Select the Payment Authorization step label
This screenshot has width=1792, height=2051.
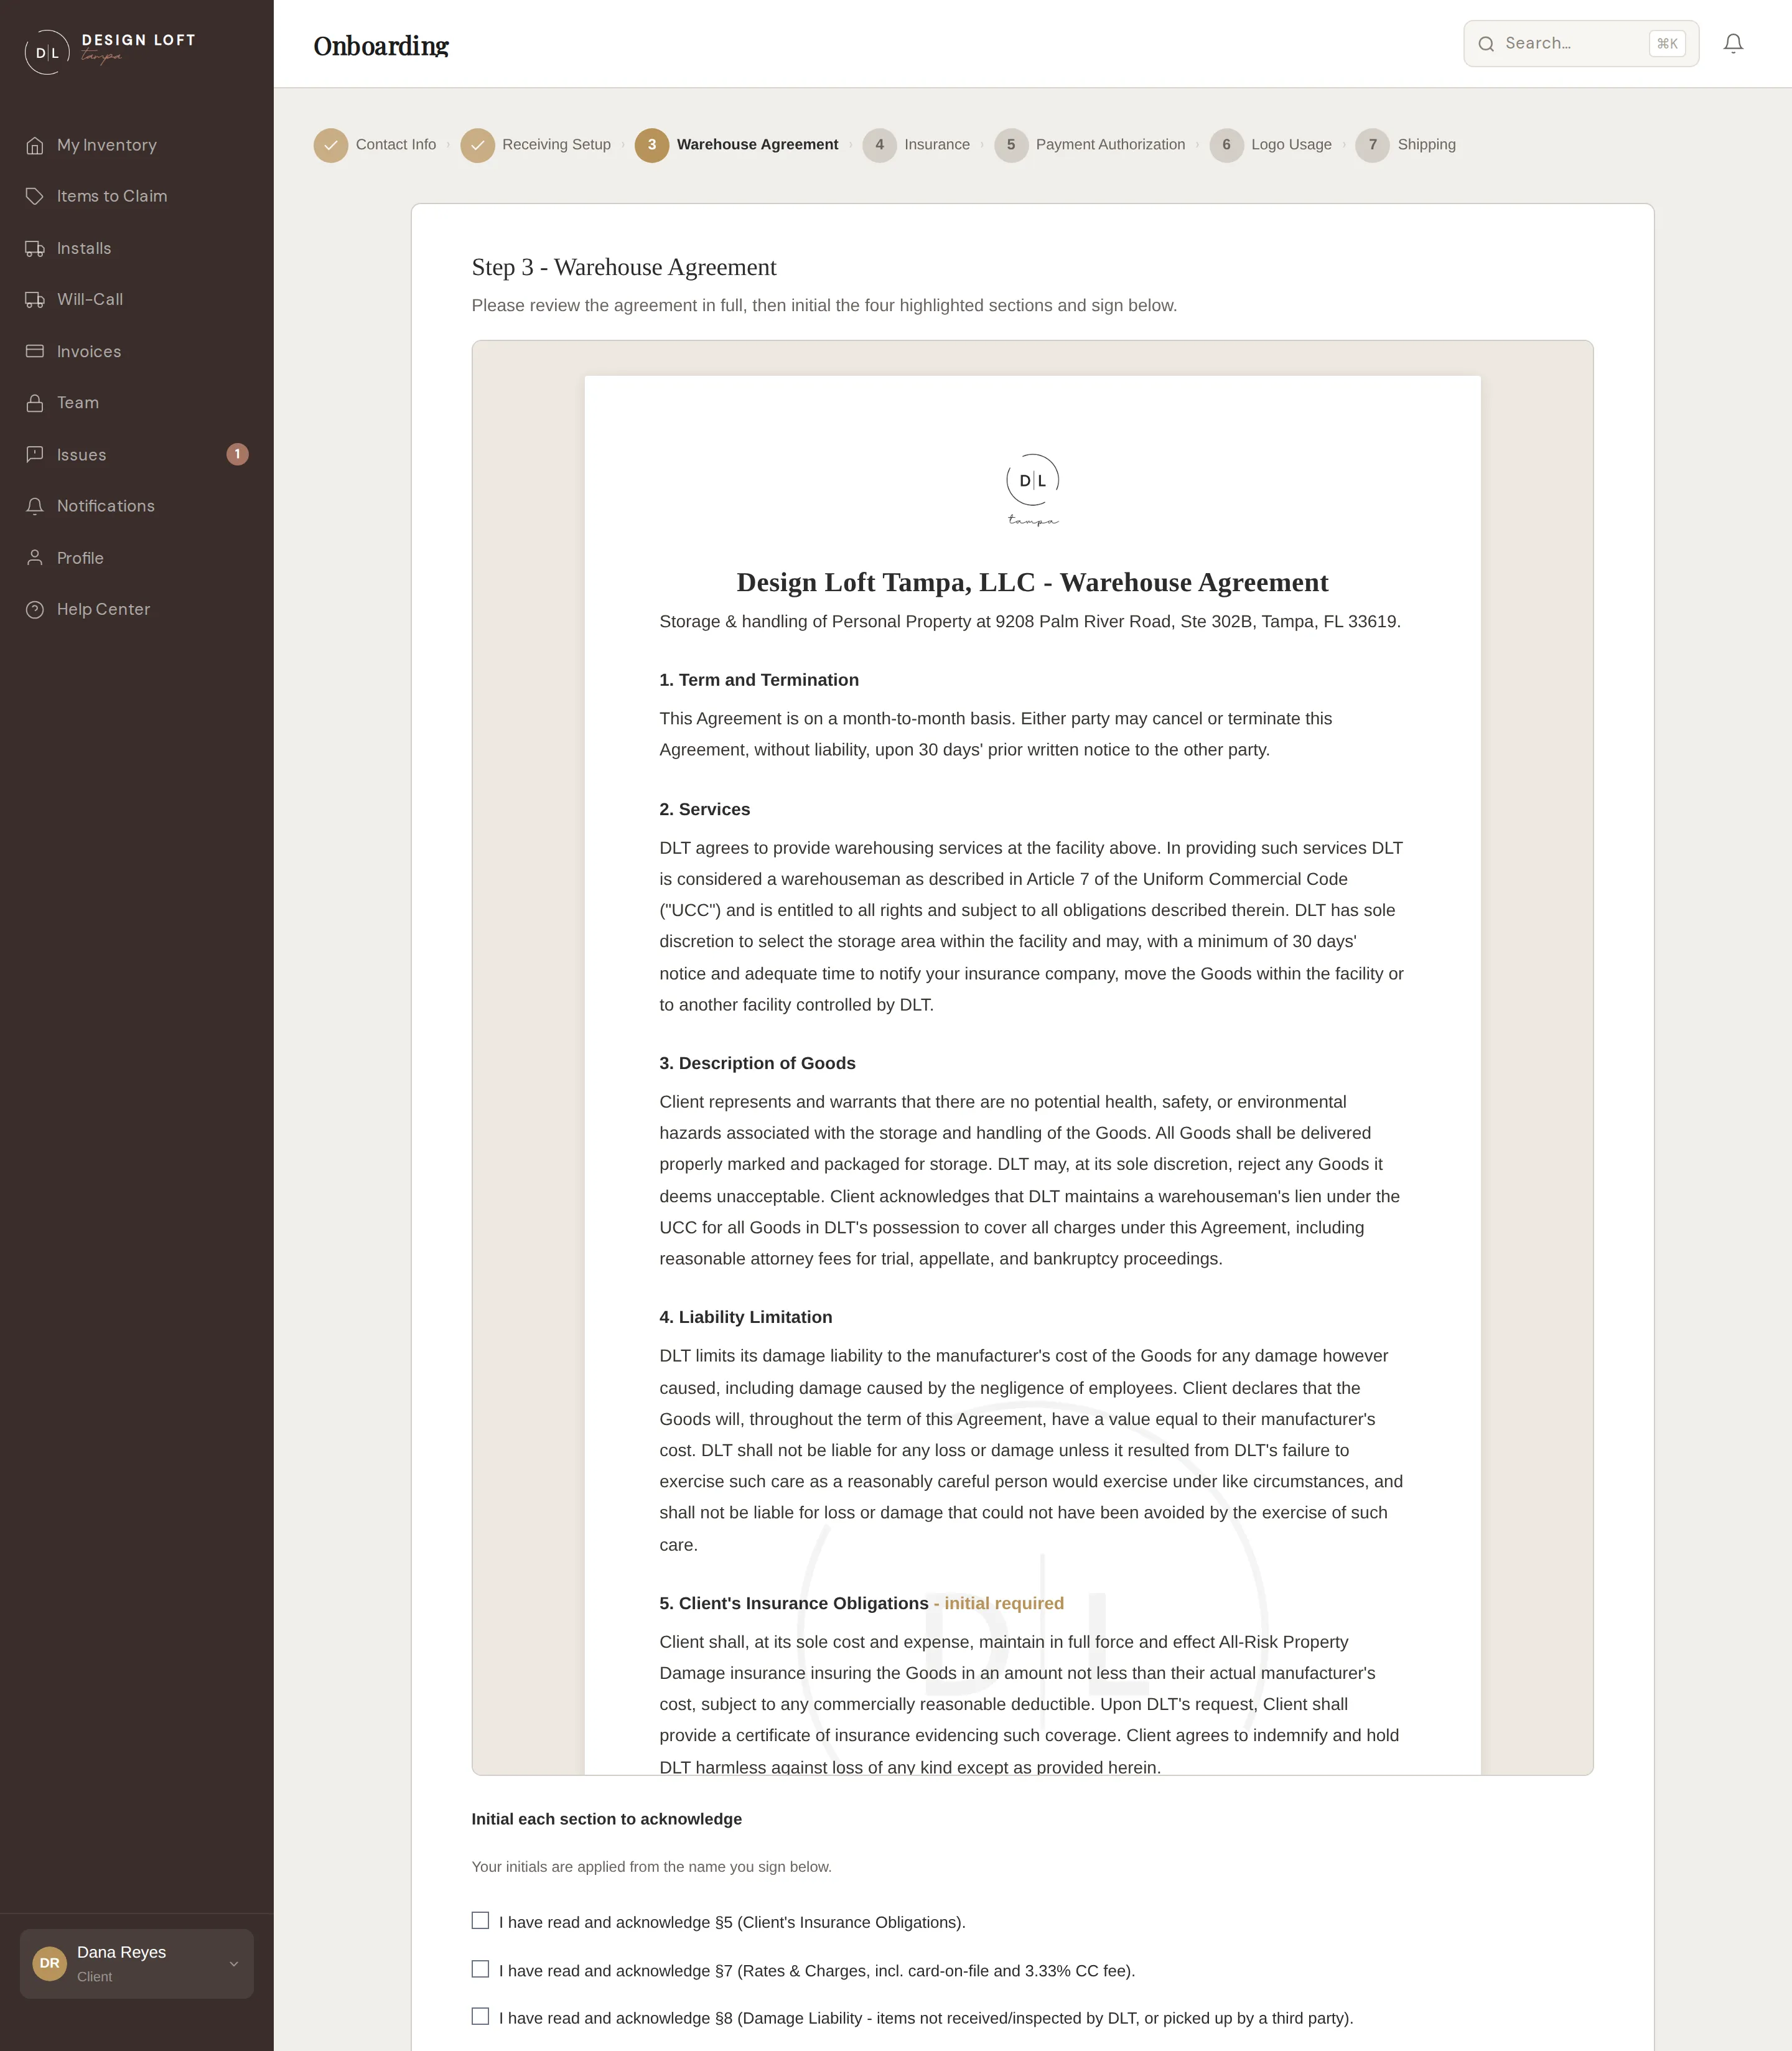(x=1110, y=145)
